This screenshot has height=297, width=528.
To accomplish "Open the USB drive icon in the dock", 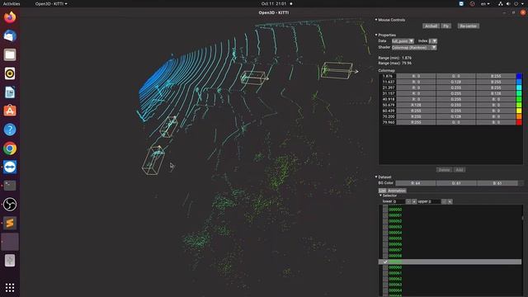I will tap(10, 261).
